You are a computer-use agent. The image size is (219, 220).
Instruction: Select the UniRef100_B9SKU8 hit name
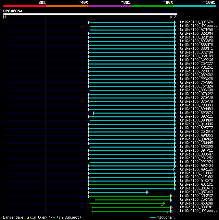(x=196, y=90)
